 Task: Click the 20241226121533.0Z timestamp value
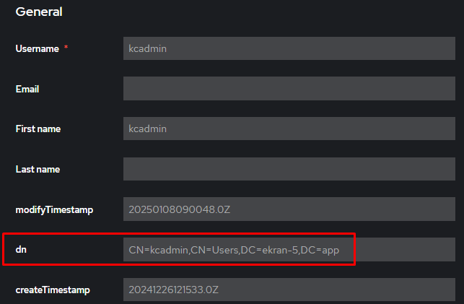coord(173,290)
